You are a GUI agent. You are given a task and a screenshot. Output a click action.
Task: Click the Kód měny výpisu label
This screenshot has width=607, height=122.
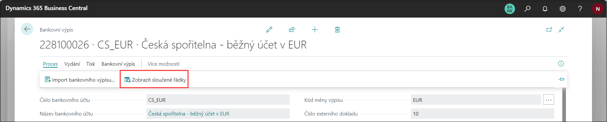click(x=324, y=100)
